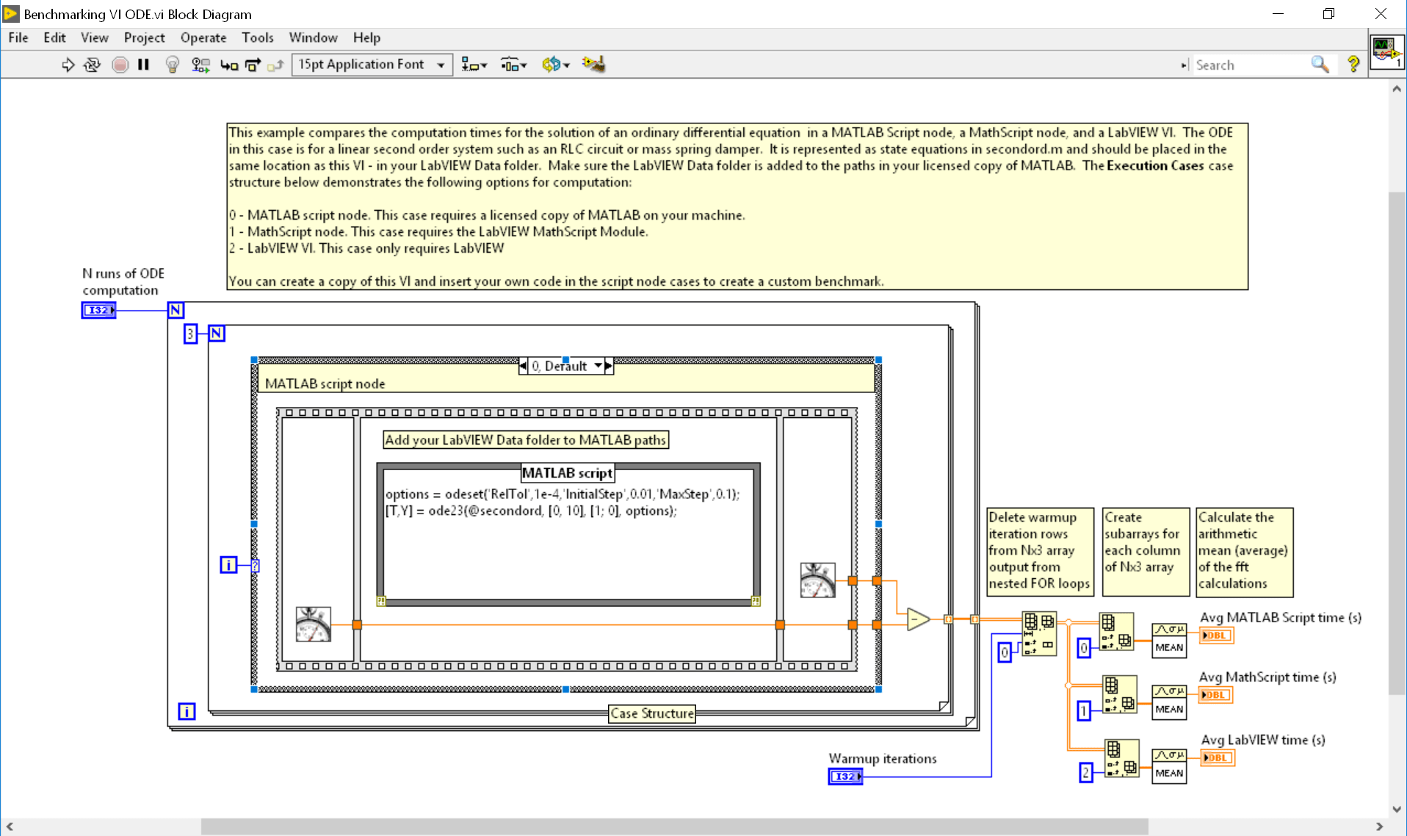1407x836 pixels.
Task: Select Avg MATLAB Script time DBL indicator
Action: pyautogui.click(x=1217, y=635)
